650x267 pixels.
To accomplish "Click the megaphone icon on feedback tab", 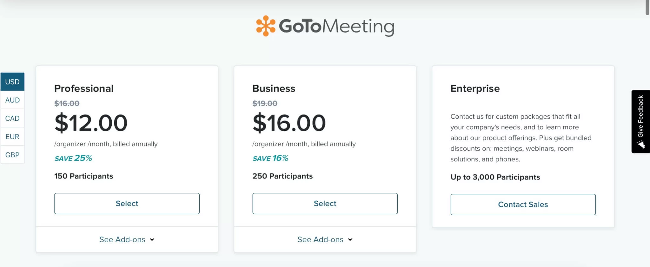I will pyautogui.click(x=641, y=144).
